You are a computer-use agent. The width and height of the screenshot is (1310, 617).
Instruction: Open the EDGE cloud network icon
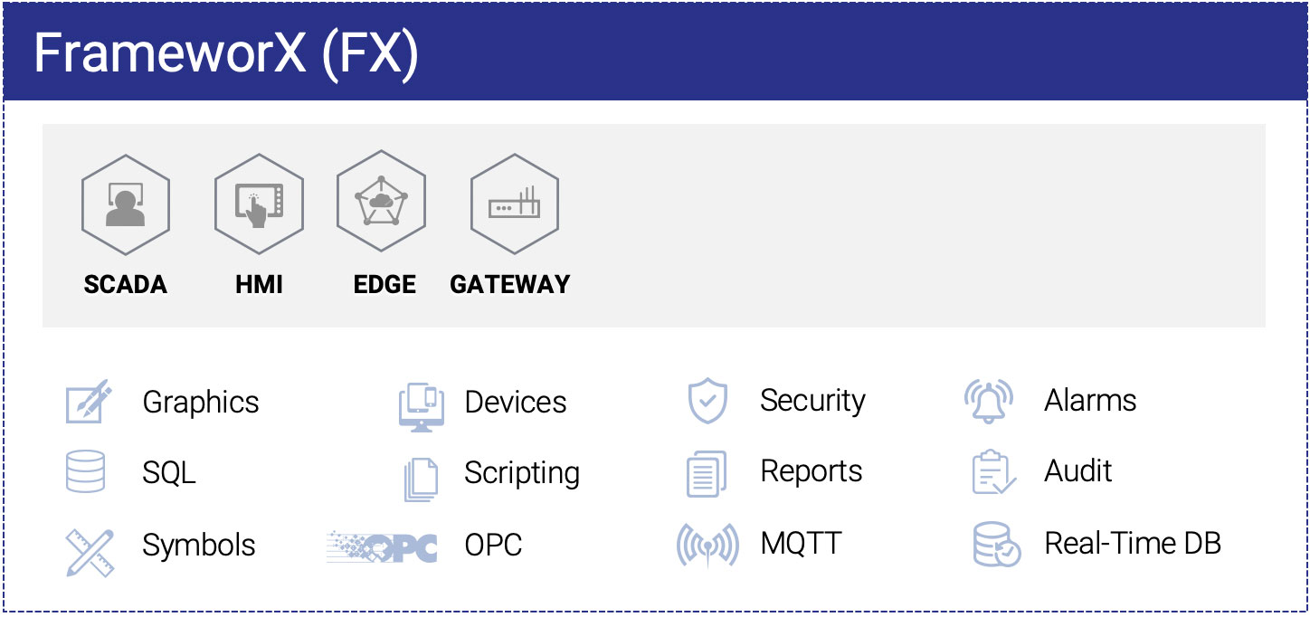point(381,201)
